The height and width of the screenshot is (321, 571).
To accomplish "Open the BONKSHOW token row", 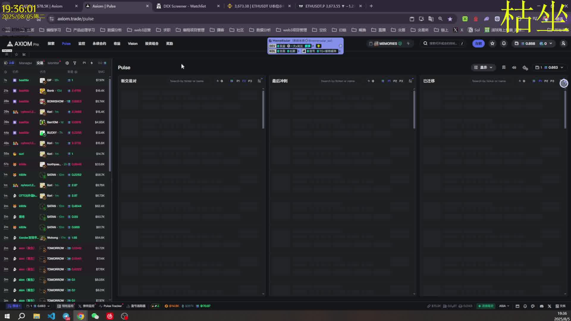I will point(54,101).
